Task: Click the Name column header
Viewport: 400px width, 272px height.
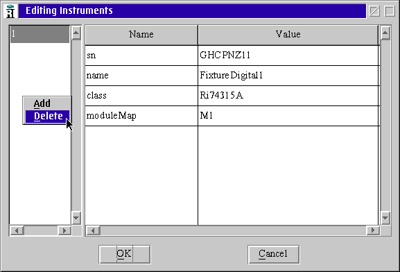Action: pos(141,35)
